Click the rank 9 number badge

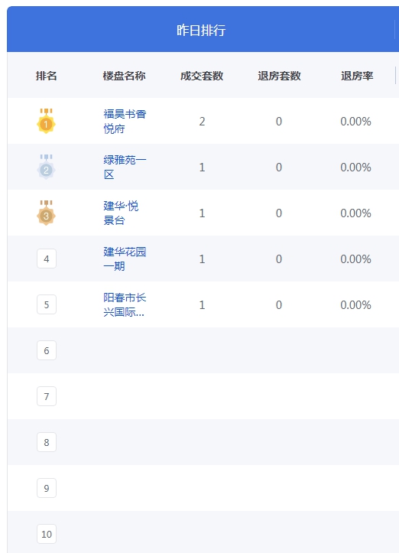pyautogui.click(x=47, y=488)
